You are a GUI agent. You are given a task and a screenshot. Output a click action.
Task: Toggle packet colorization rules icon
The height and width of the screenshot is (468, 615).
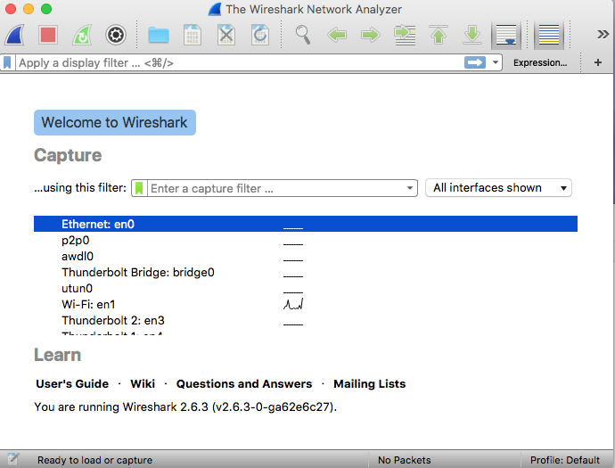click(549, 35)
